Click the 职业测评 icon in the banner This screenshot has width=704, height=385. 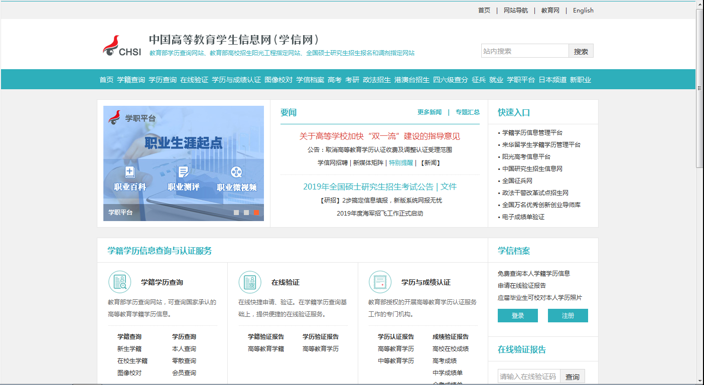click(183, 172)
